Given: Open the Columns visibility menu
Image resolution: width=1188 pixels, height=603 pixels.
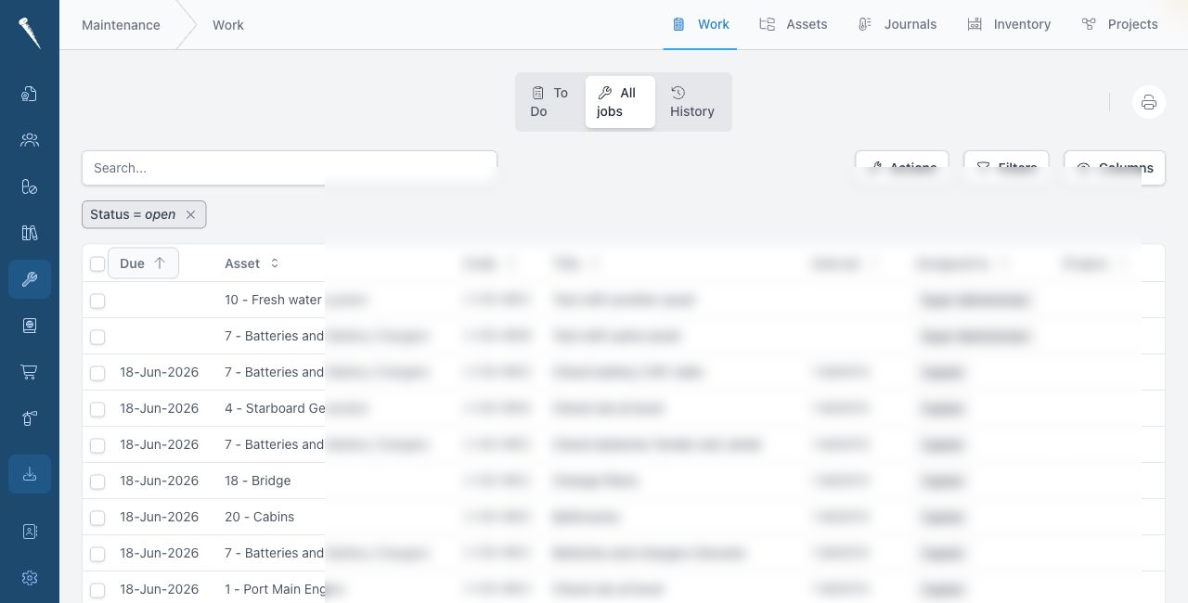Looking at the screenshot, I should 1115,168.
